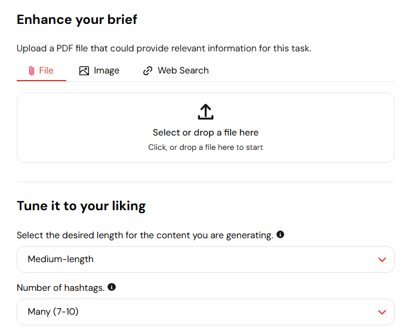Switch to the Image tab

click(x=106, y=70)
